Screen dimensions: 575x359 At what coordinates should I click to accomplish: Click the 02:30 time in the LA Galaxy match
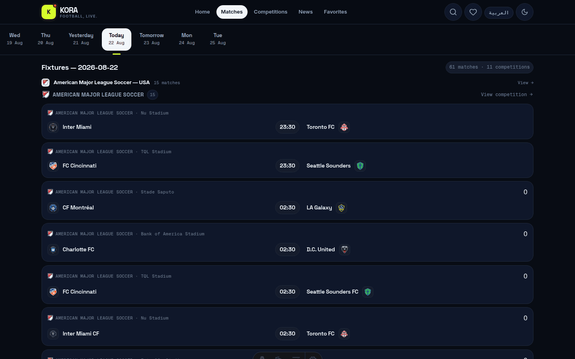[287, 208]
